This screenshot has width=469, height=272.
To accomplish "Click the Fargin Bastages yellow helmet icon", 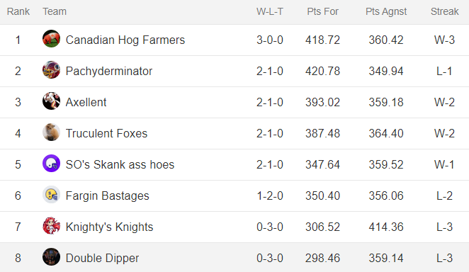I will (51, 195).
